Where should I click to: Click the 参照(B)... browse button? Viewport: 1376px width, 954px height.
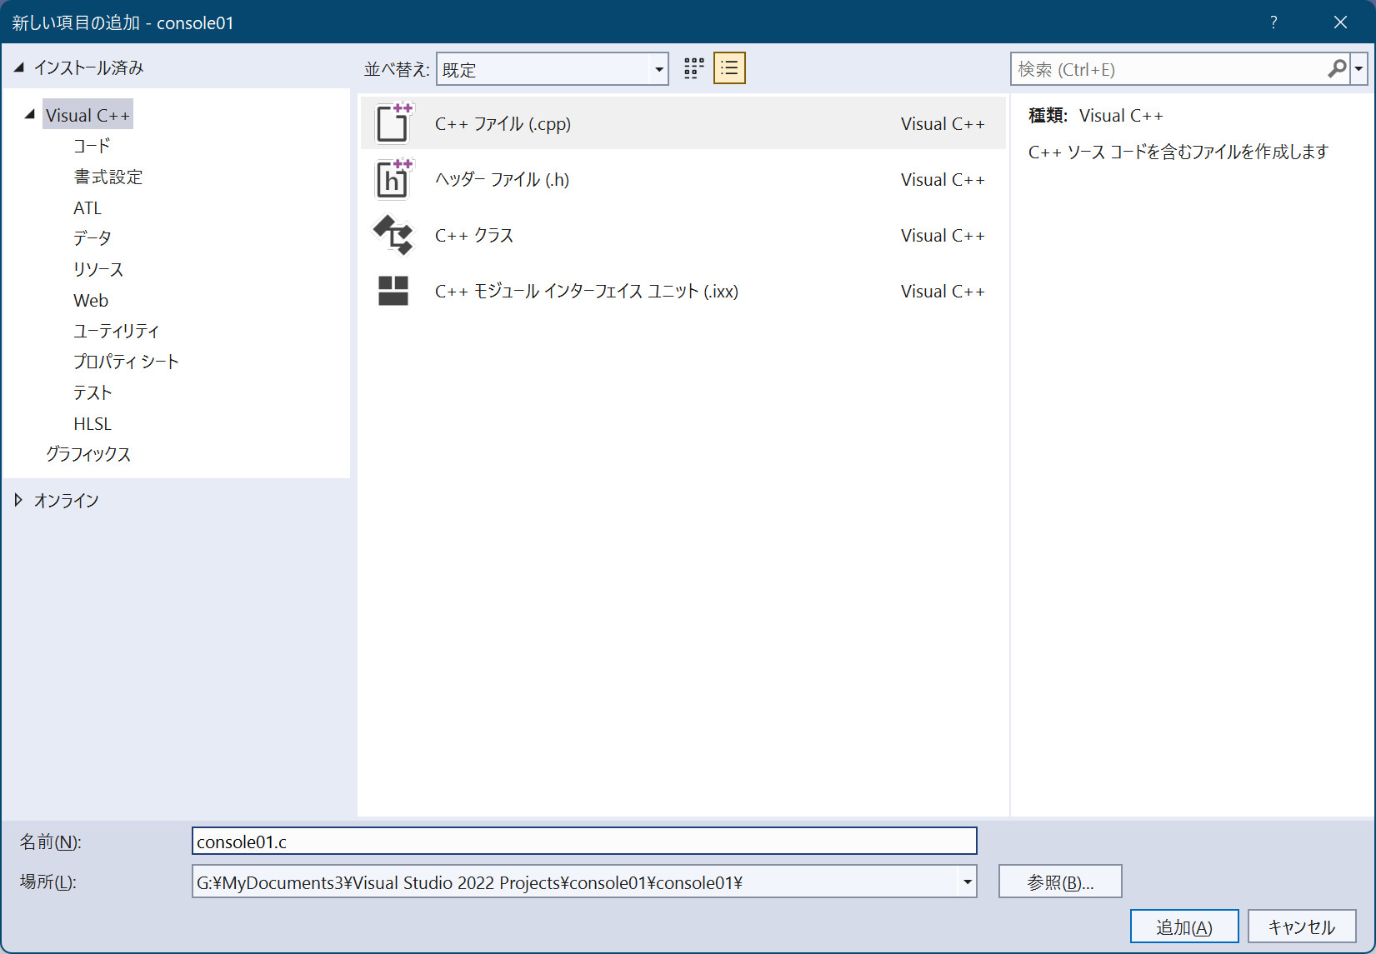coord(1059,882)
